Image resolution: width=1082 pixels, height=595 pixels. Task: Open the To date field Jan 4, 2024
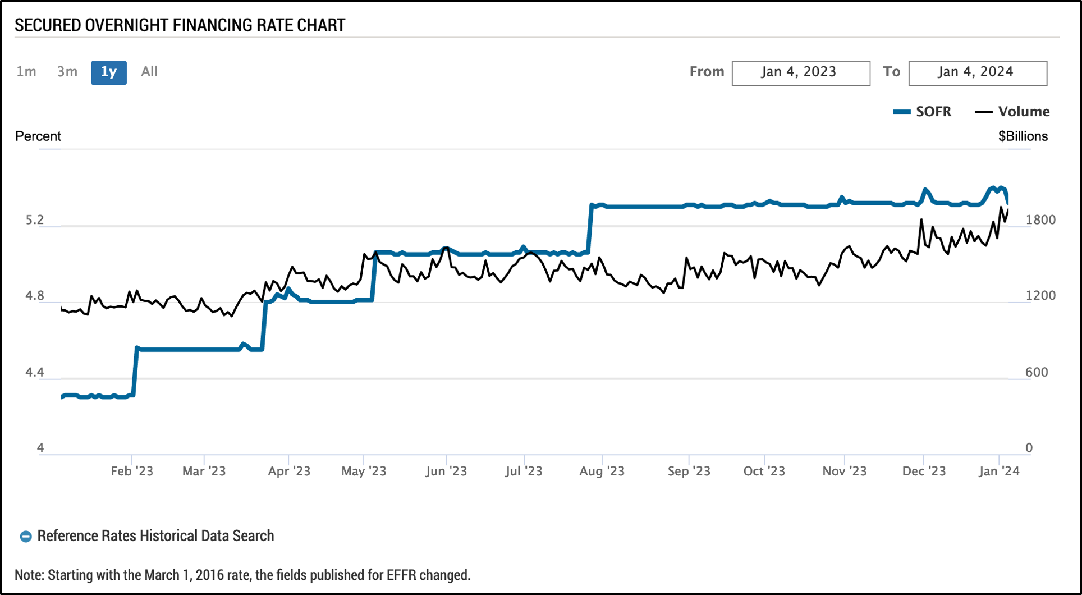tap(978, 73)
